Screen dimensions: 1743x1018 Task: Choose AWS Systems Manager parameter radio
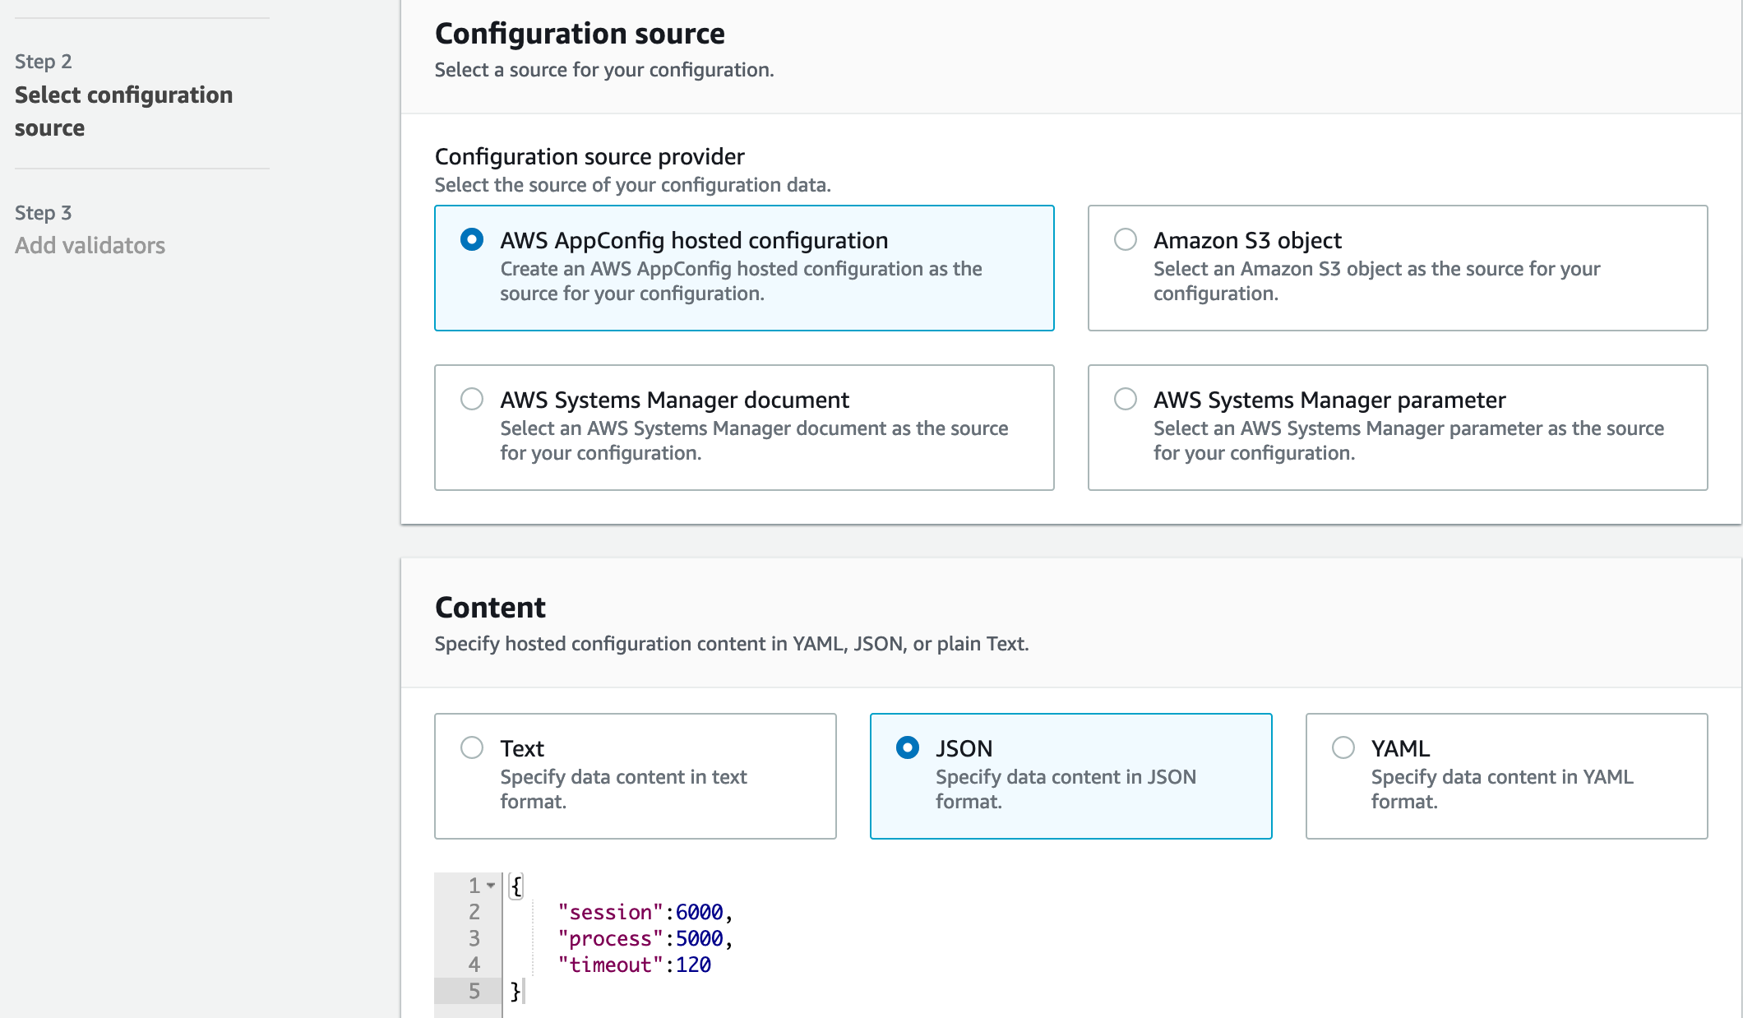pyautogui.click(x=1126, y=399)
